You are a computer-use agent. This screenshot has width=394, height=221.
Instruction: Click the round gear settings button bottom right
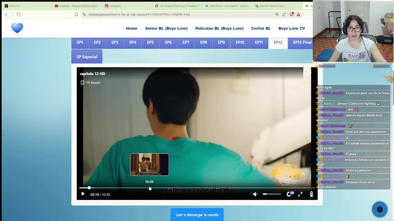tap(380, 210)
